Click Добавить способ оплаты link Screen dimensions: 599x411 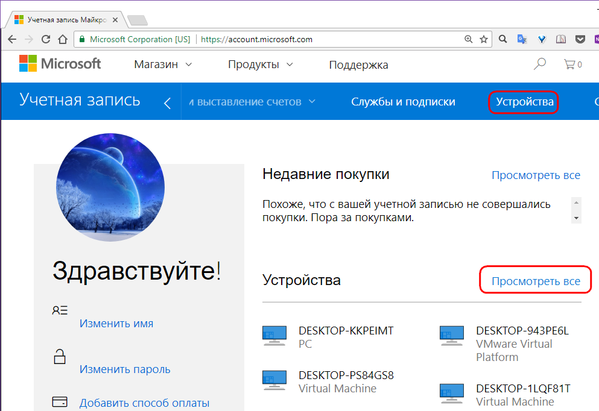coord(144,403)
